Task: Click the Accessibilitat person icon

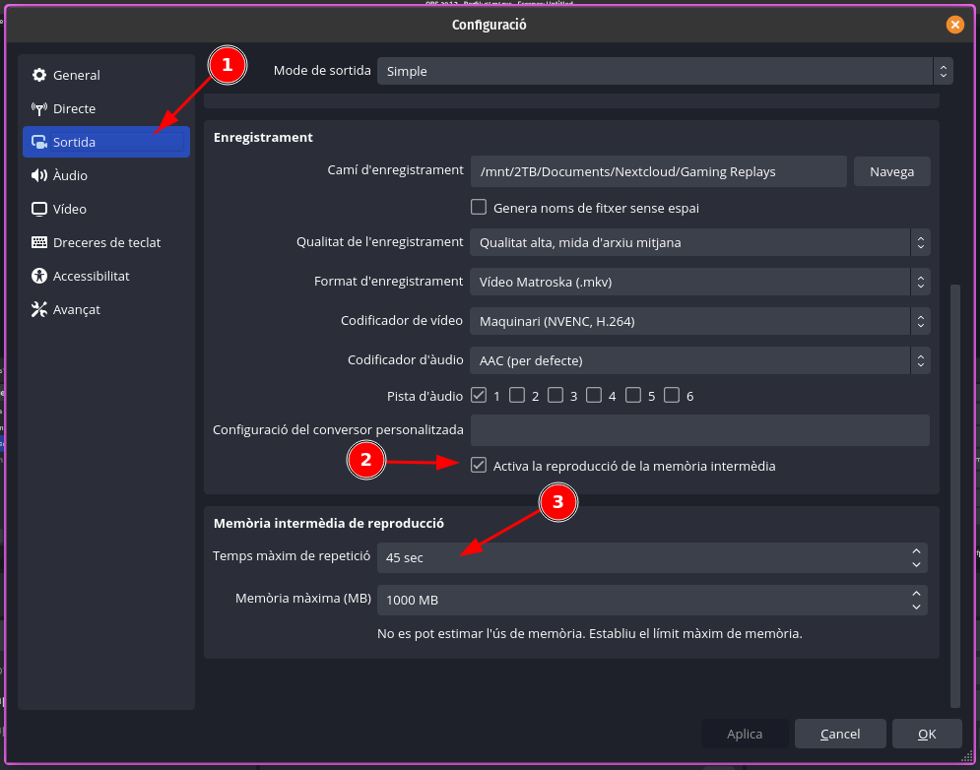Action: tap(39, 277)
